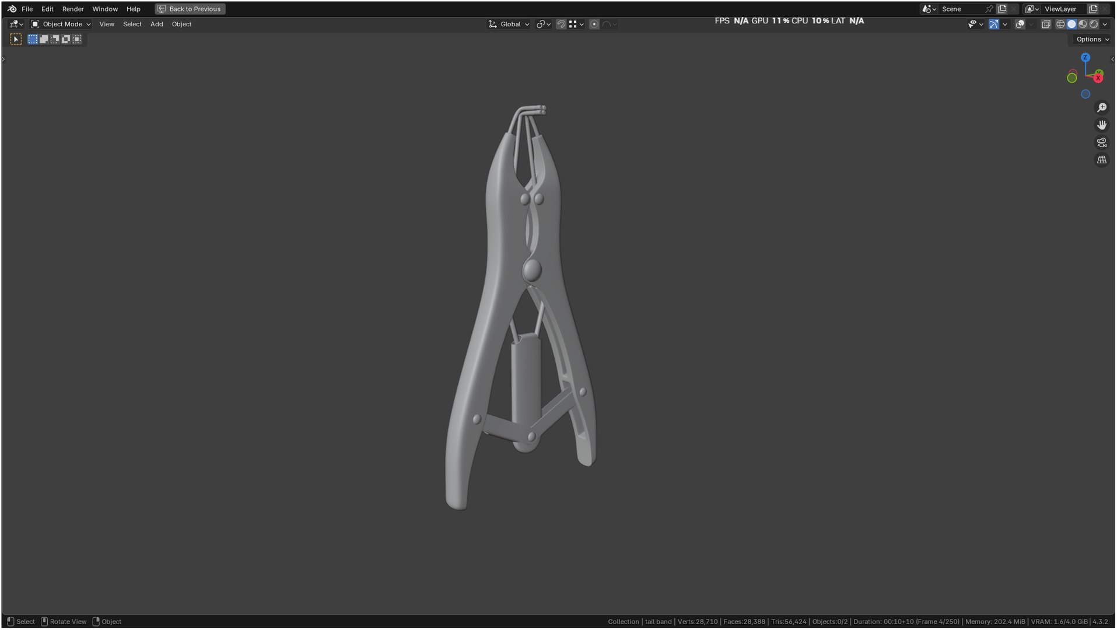Open the viewport View menu

point(107,24)
